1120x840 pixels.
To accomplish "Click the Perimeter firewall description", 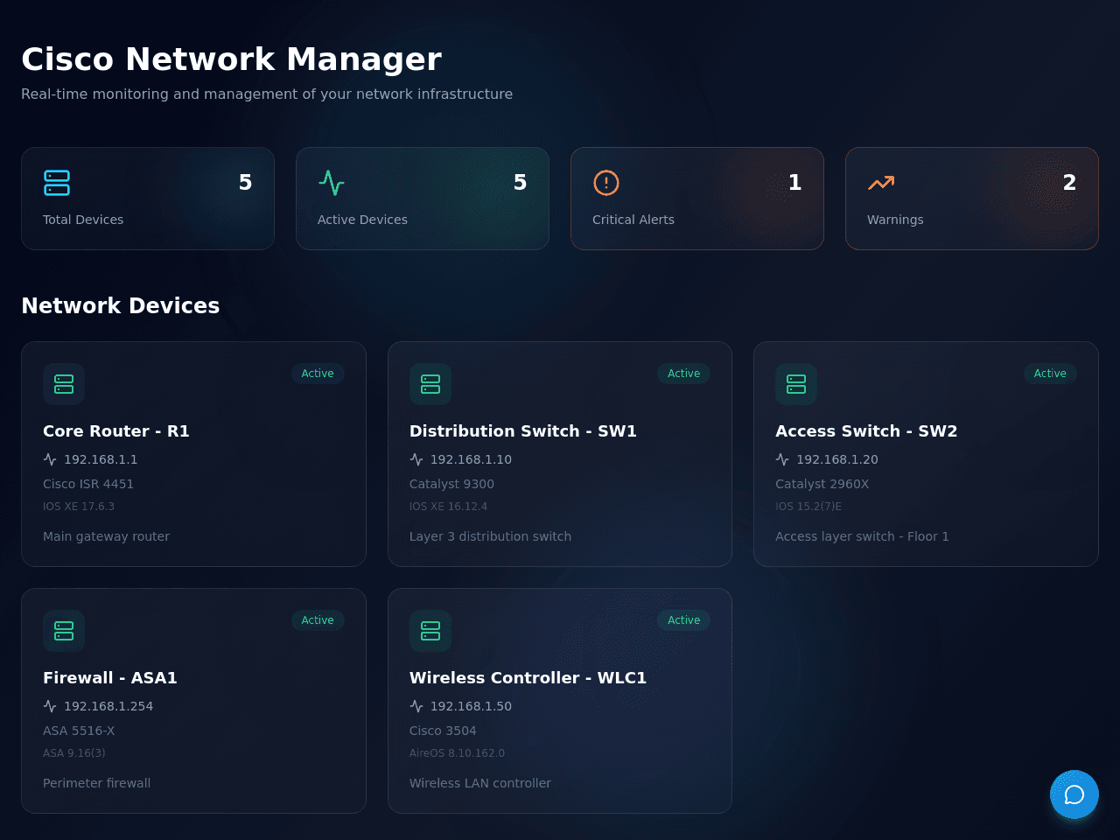I will [96, 783].
